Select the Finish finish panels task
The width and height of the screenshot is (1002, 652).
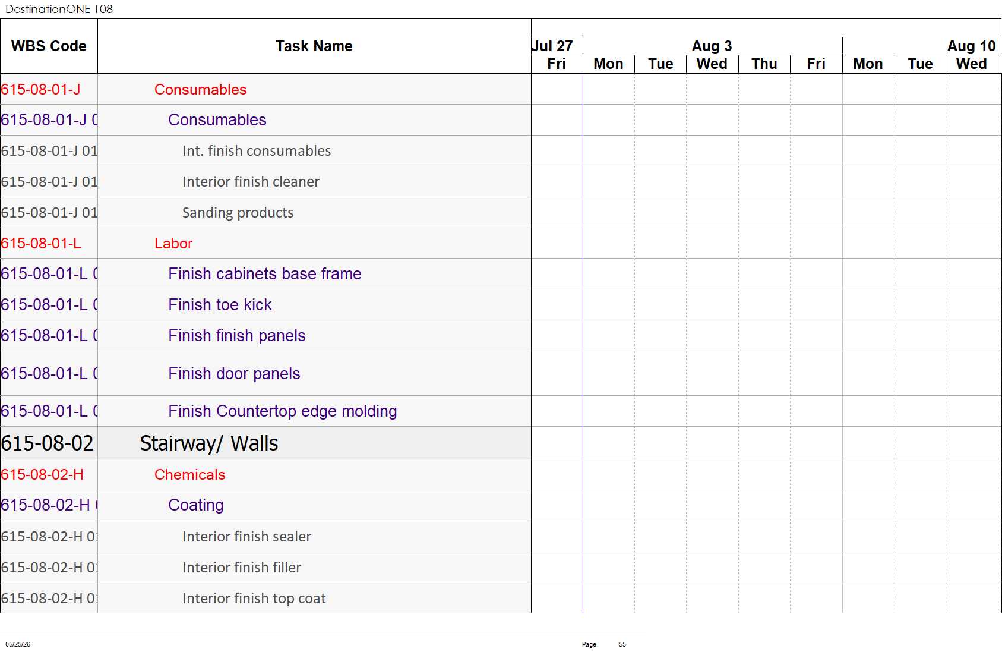pos(236,336)
